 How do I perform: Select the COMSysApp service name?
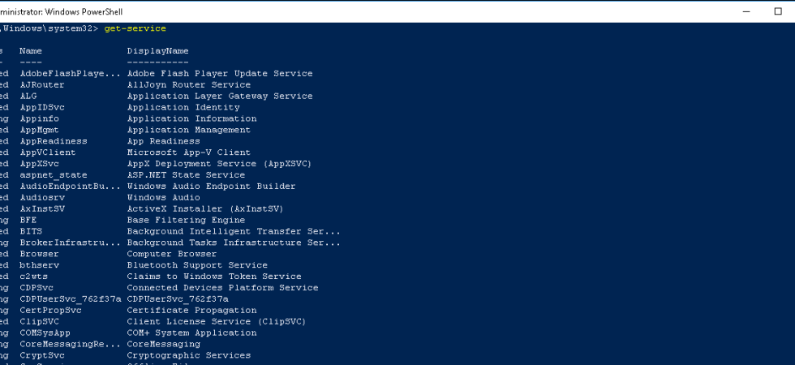coord(45,333)
